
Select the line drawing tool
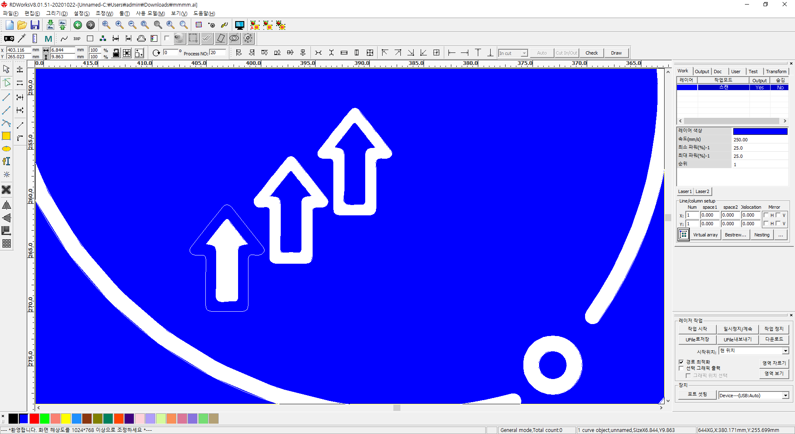coord(7,97)
